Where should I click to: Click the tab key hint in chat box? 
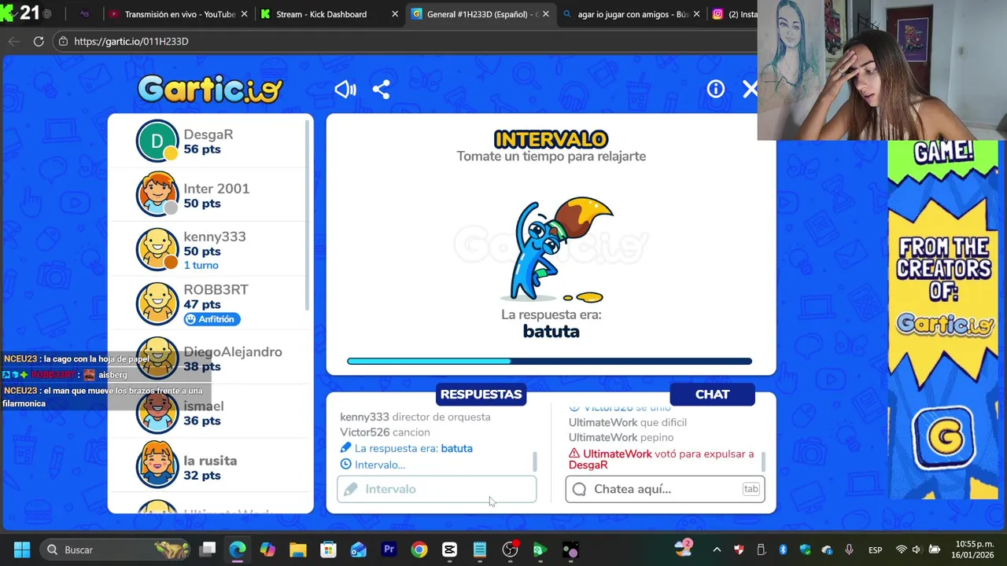[x=751, y=489]
